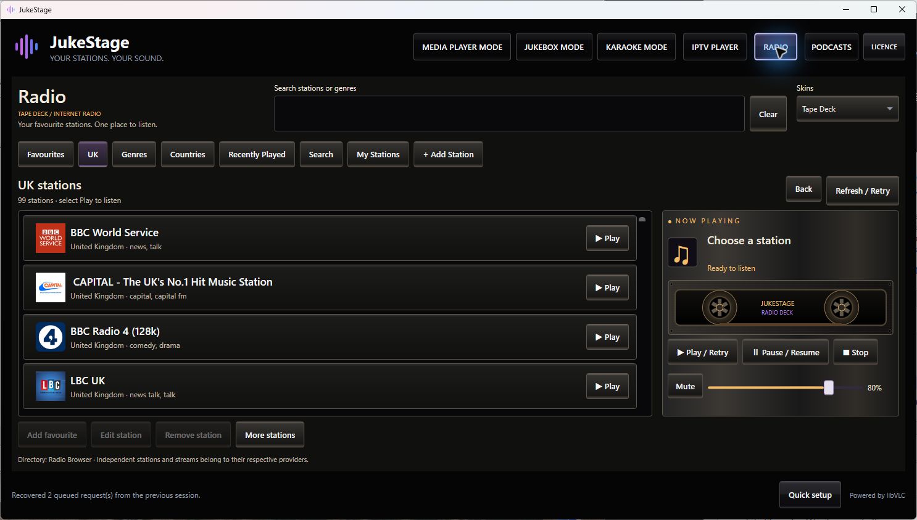Play the LBC UK station
Screen dimensions: 917x520
(x=607, y=386)
